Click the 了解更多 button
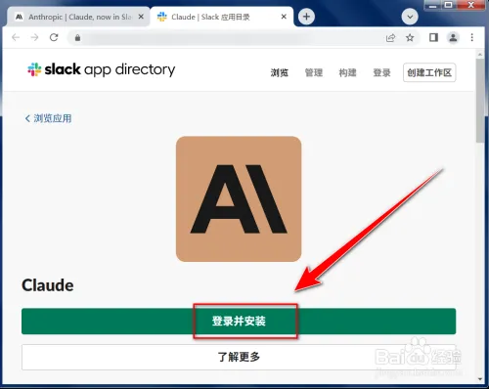 pyautogui.click(x=239, y=357)
